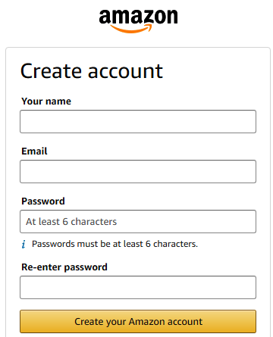Click the word 'characters.' in the hint
Screen dimensions: 273x337
coord(175,244)
